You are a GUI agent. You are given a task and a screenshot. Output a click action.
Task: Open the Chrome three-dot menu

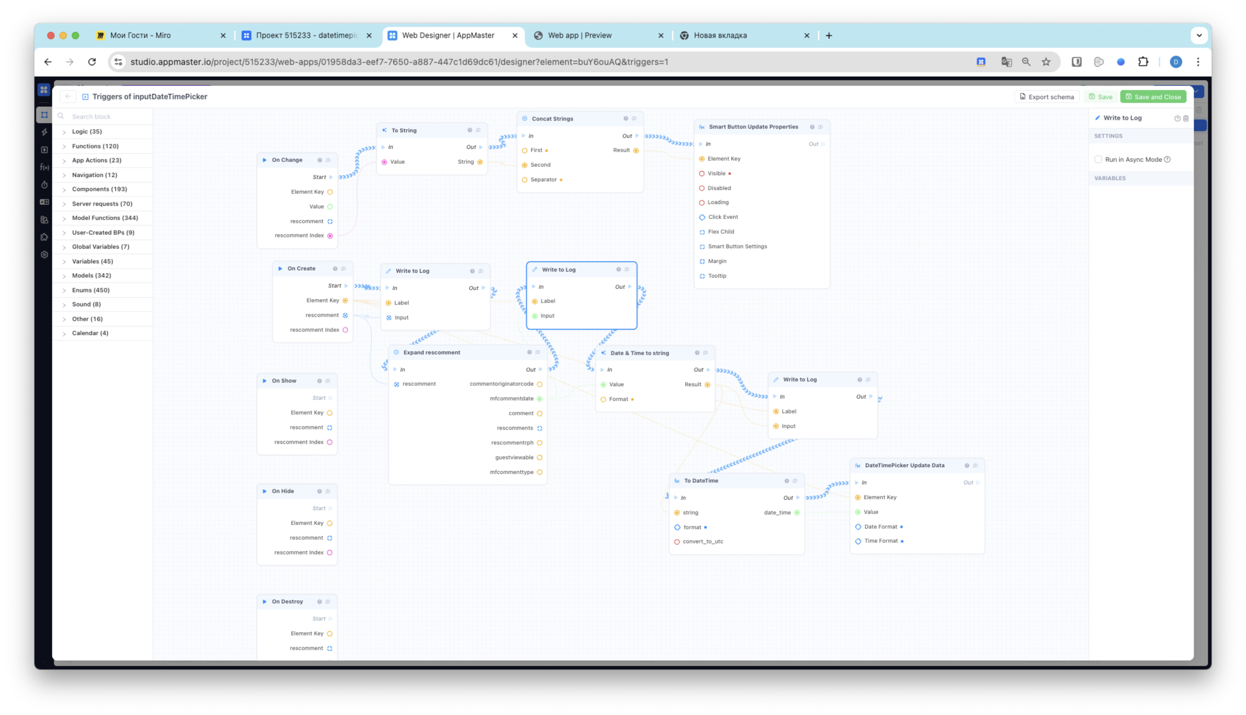coord(1198,62)
